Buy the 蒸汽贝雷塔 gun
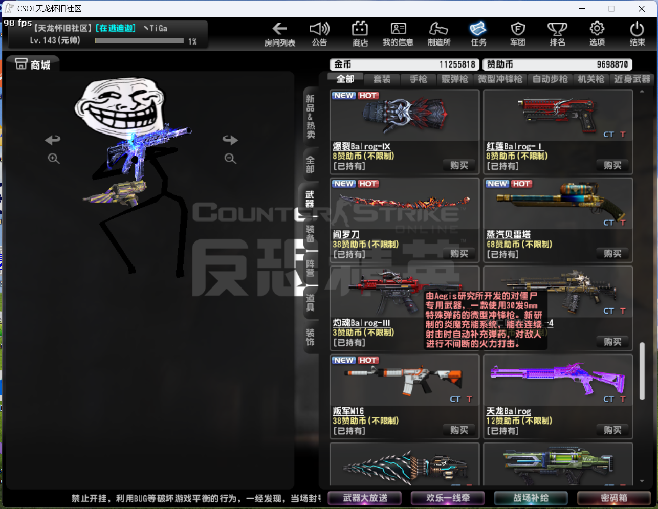 click(612, 254)
